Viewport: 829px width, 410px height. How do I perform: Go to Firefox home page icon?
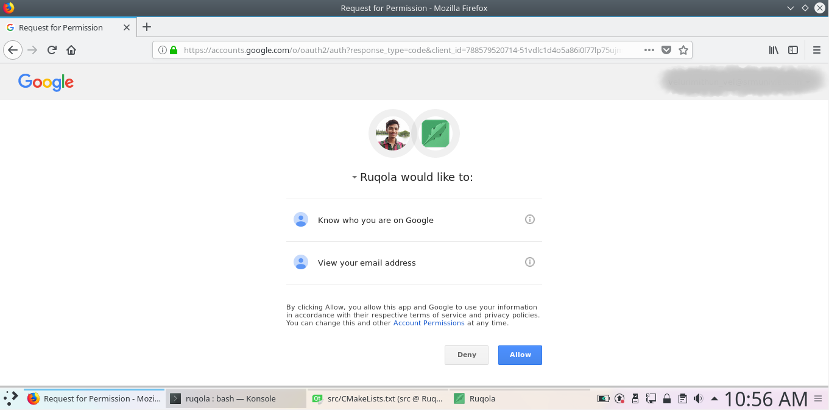coord(71,50)
